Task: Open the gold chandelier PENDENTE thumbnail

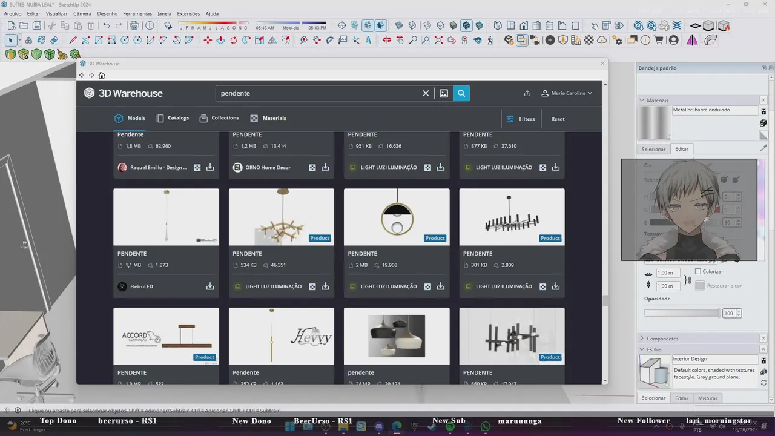Action: (x=282, y=217)
